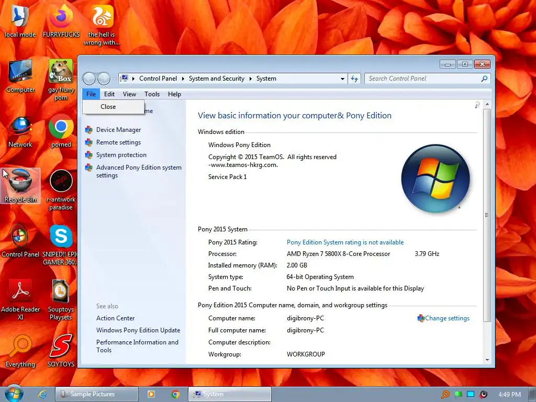The width and height of the screenshot is (536, 402).
Task: Choose Close in the File menu
Action: point(113,107)
